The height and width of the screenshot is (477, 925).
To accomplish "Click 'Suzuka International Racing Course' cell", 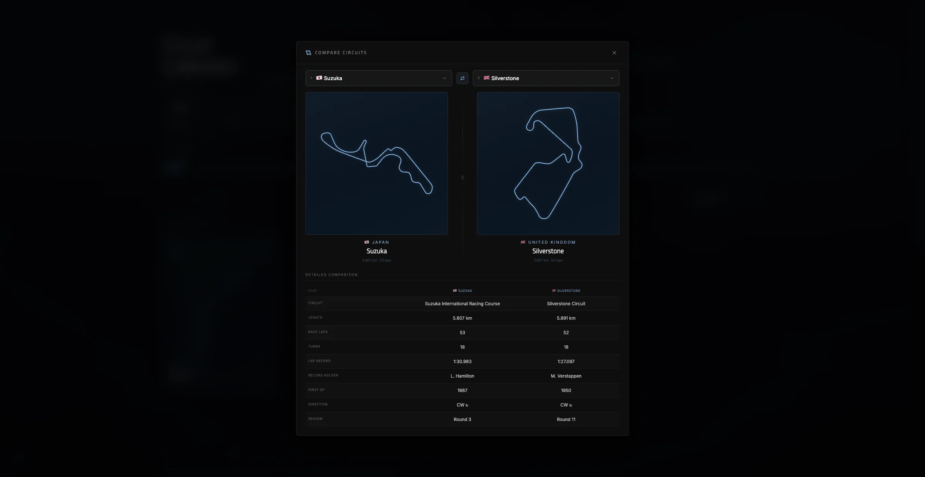I will [462, 304].
